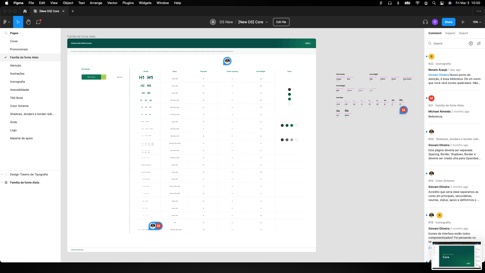
Task: Open the 19% zoom dropdown
Action: 477,22
